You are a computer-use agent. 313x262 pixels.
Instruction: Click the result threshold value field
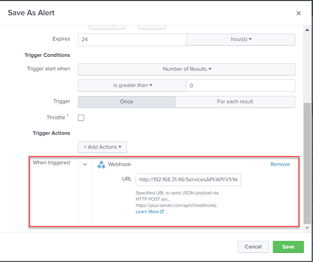tap(241, 86)
